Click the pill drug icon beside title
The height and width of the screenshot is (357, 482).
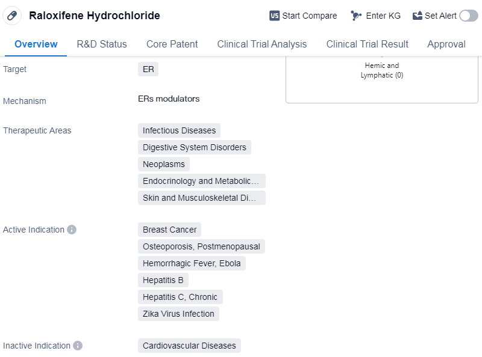click(12, 16)
